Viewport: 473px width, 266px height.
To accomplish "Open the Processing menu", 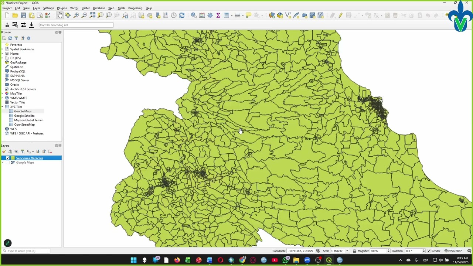I will click(135, 8).
